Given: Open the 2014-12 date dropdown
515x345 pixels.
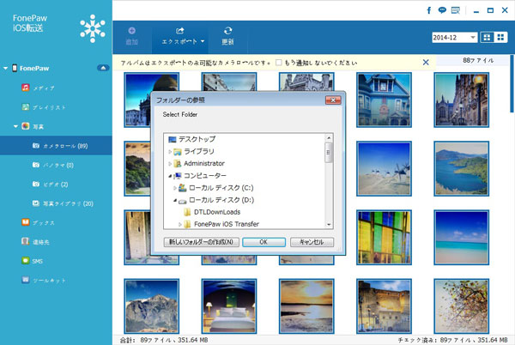Looking at the screenshot, I should (x=455, y=38).
